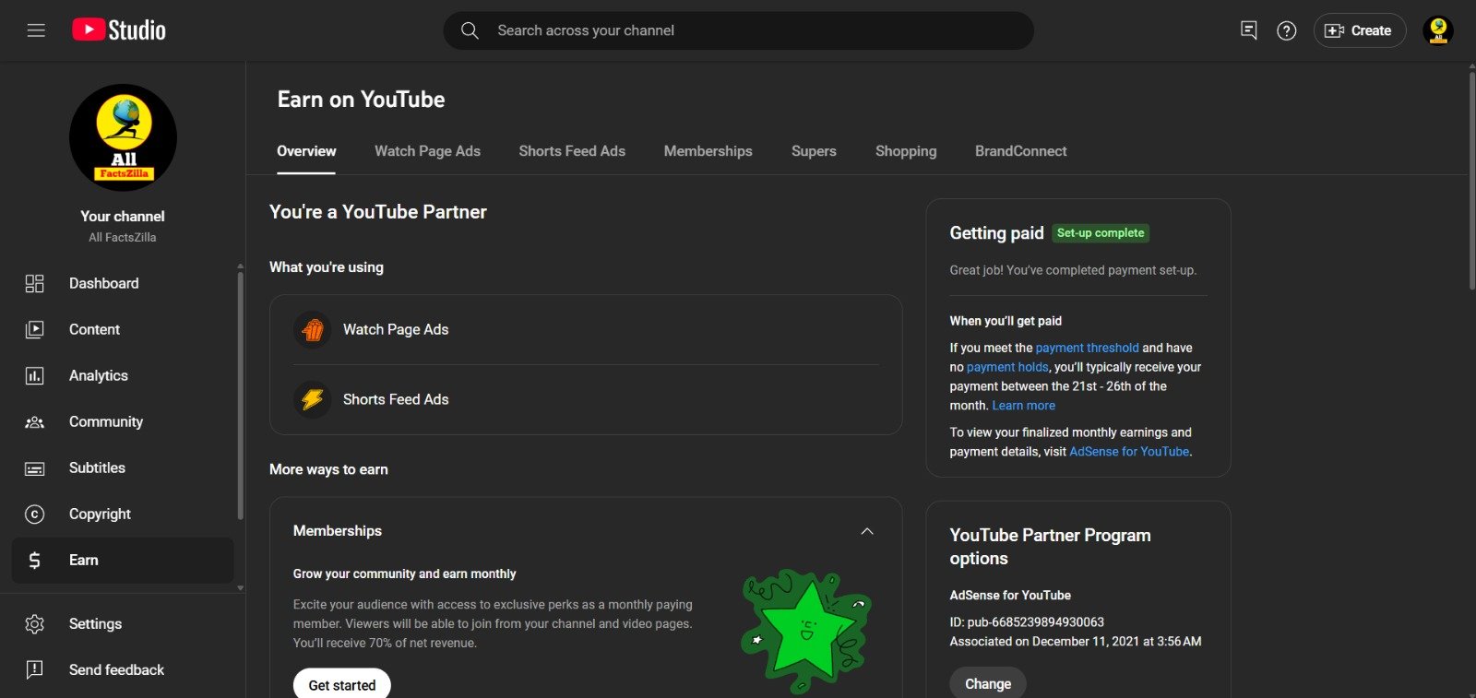Select the Watch Page Ads row text
Image resolution: width=1476 pixels, height=698 pixels.
(396, 329)
